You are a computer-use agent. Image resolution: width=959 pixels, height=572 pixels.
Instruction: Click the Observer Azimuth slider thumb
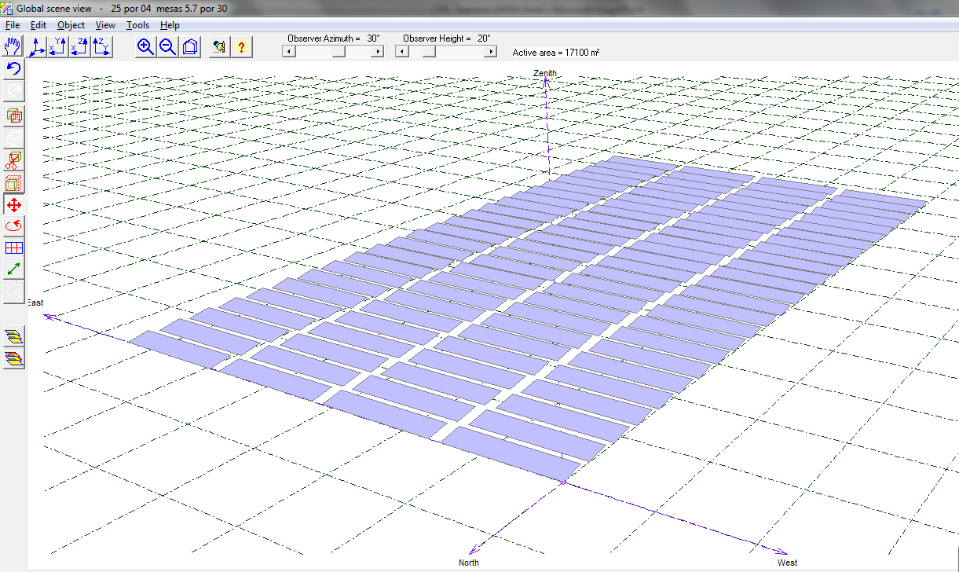coord(338,51)
